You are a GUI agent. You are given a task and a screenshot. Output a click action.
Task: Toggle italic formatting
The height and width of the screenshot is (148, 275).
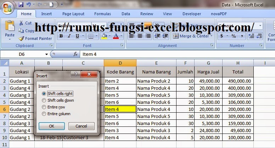[69, 36]
